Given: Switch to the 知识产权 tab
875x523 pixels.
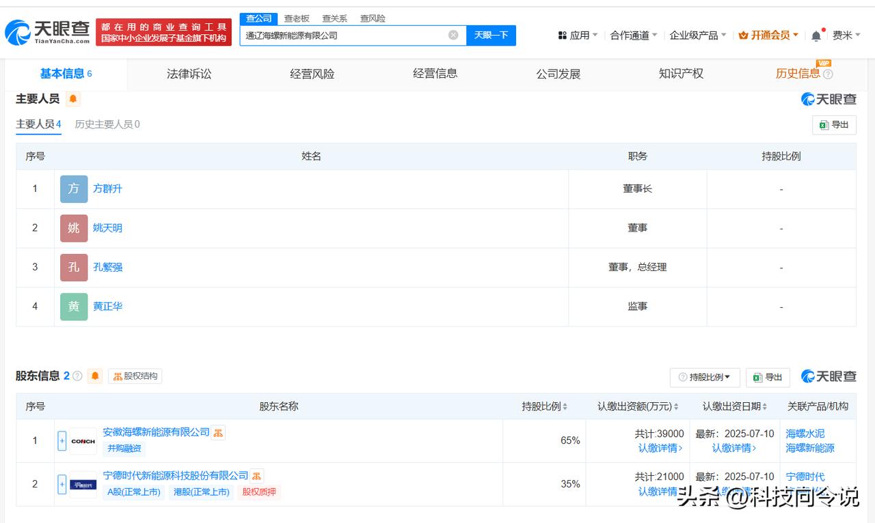Looking at the screenshot, I should point(682,74).
